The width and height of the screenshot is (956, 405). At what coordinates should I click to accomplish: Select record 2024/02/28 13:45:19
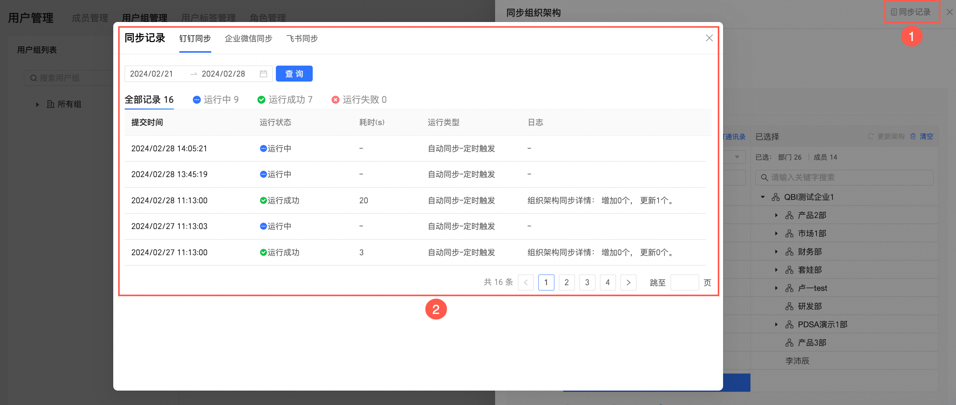pos(415,174)
